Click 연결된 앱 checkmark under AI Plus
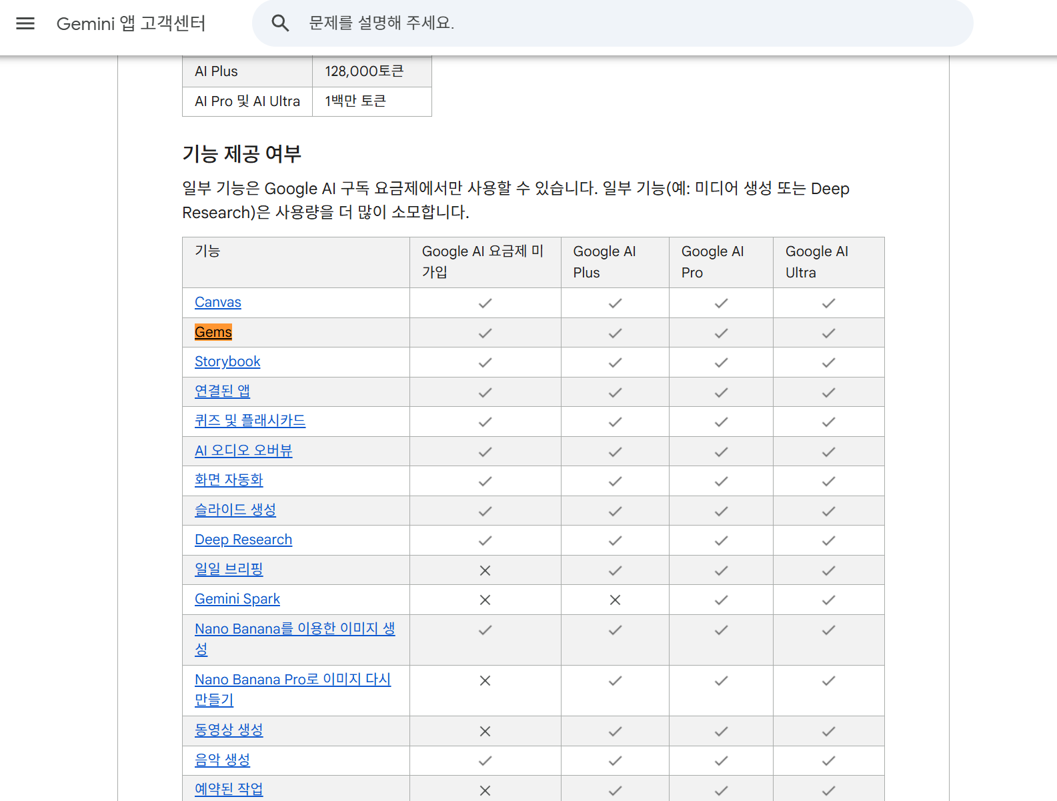The height and width of the screenshot is (801, 1057). [615, 393]
